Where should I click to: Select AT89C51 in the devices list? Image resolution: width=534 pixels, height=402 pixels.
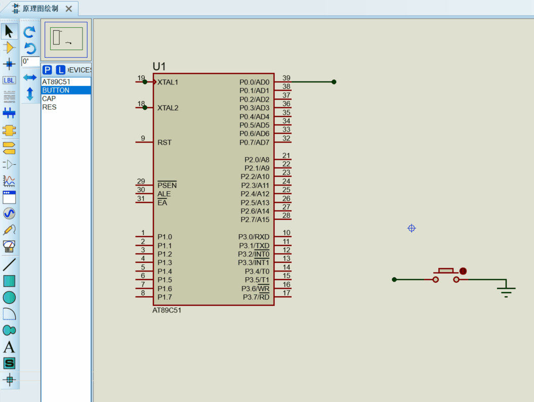66,82
